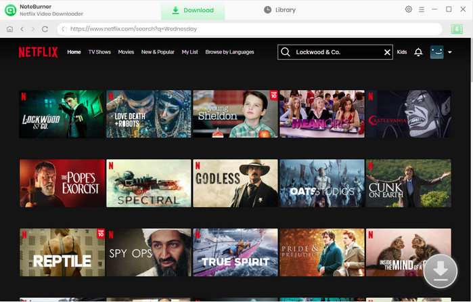Image resolution: width=473 pixels, height=302 pixels.
Task: Open the Godless thumbnail
Action: click(x=235, y=184)
